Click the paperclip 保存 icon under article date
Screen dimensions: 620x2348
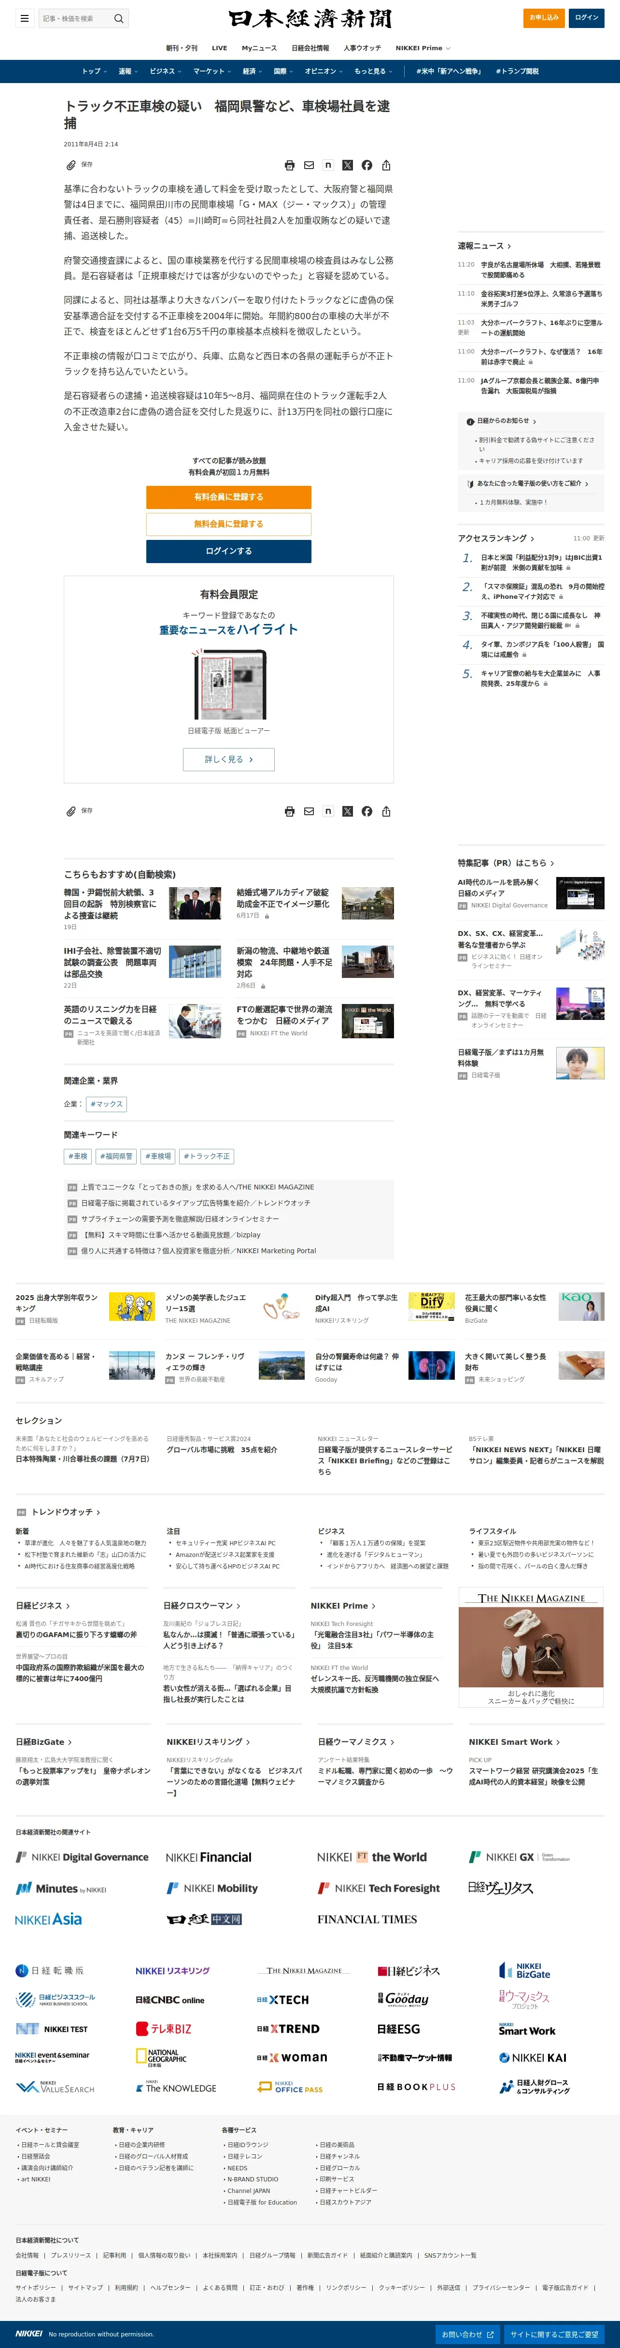click(x=78, y=165)
